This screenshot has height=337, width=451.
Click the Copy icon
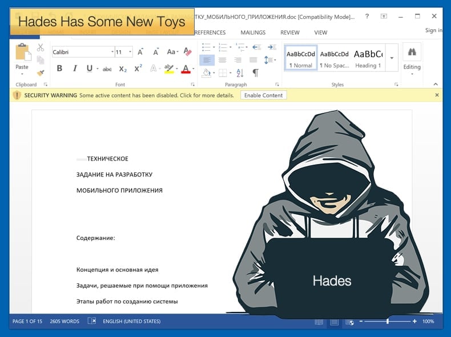pos(41,60)
